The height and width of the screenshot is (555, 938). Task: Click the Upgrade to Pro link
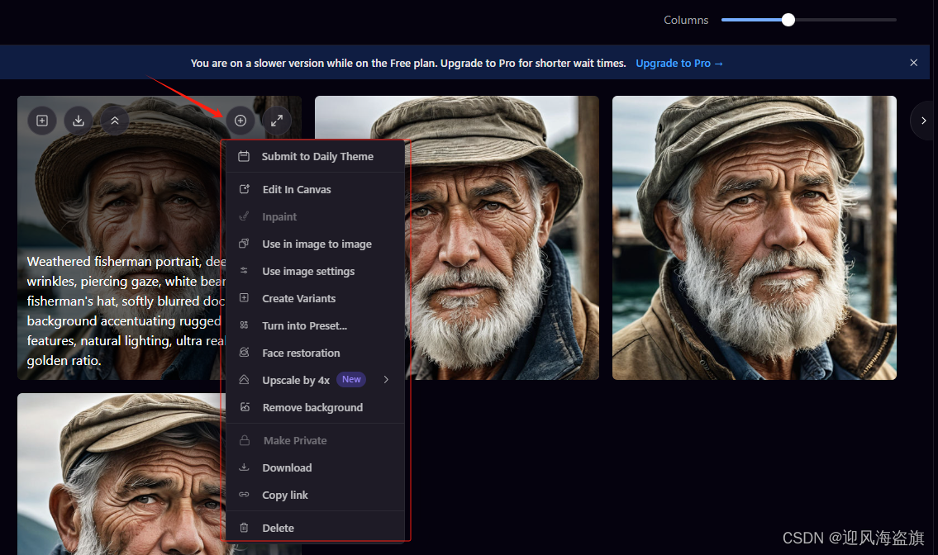coord(679,63)
